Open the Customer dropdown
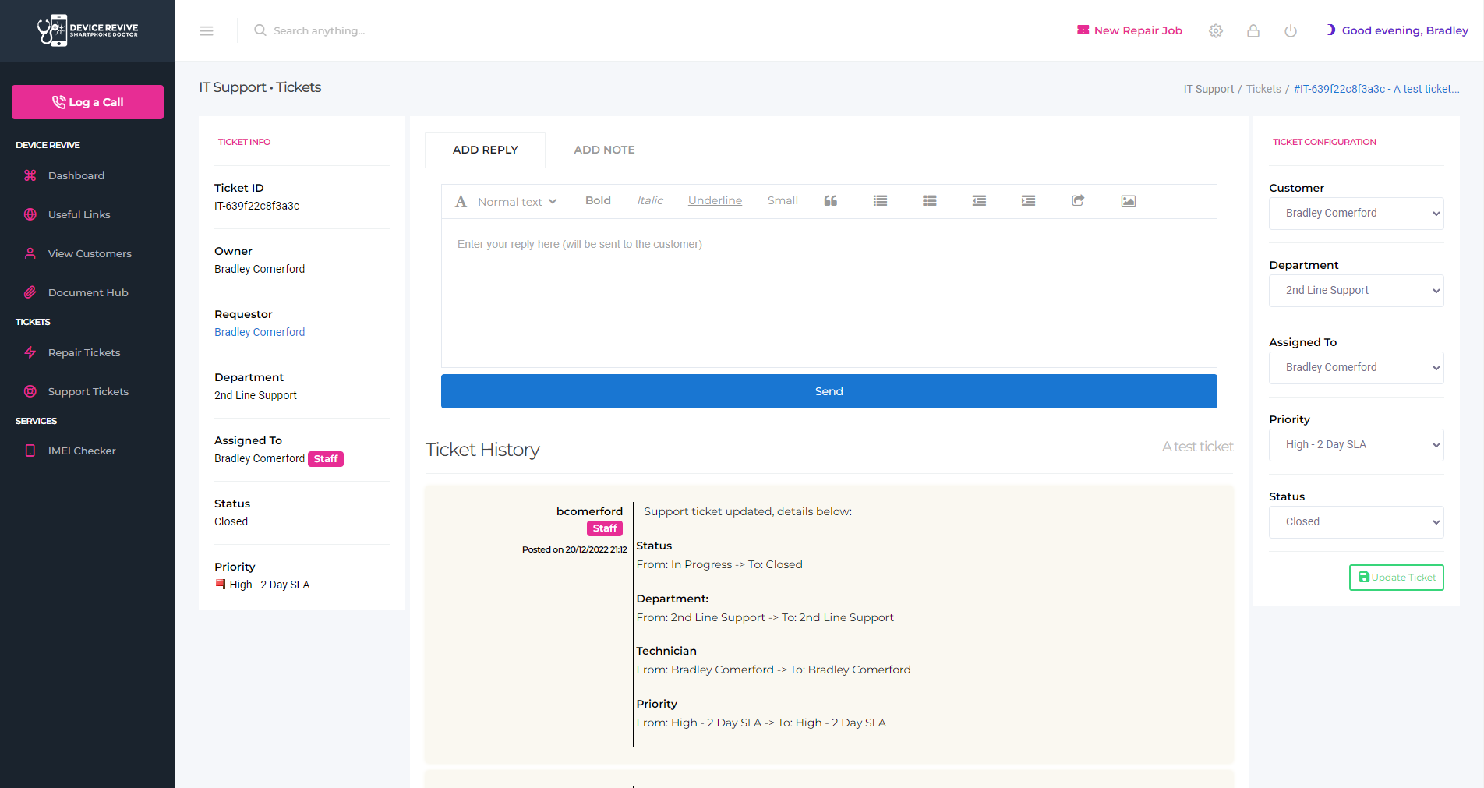 coord(1355,214)
